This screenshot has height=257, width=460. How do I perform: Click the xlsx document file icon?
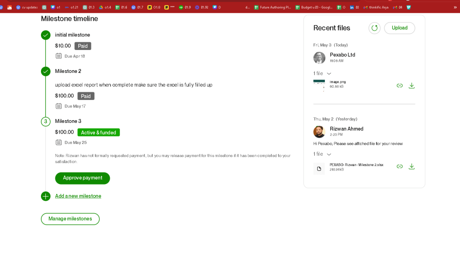(x=319, y=169)
